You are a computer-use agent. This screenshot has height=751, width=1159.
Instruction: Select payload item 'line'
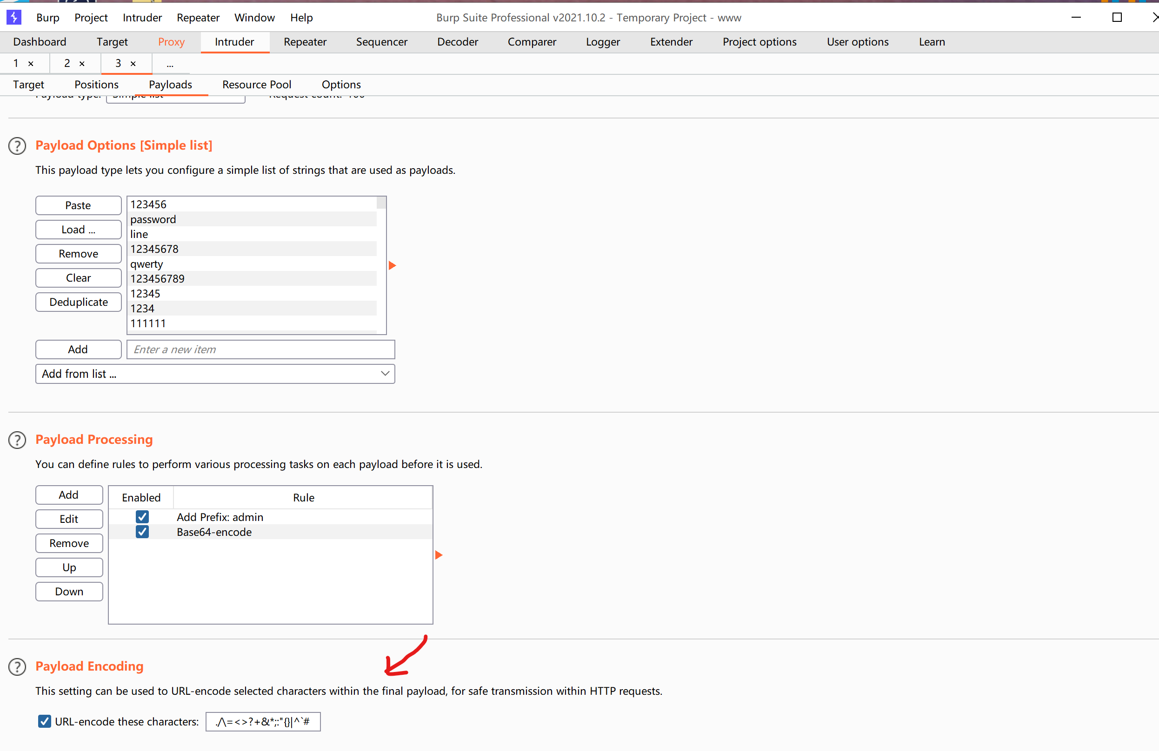[x=252, y=234]
